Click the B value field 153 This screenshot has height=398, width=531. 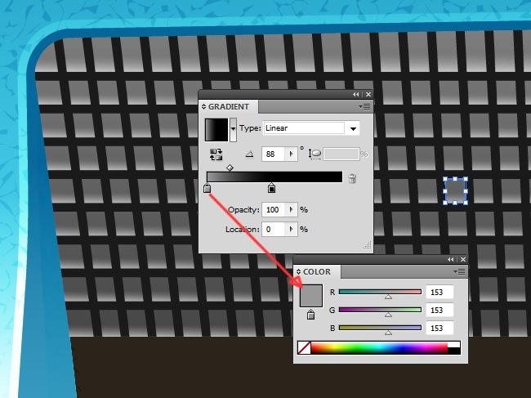(440, 328)
